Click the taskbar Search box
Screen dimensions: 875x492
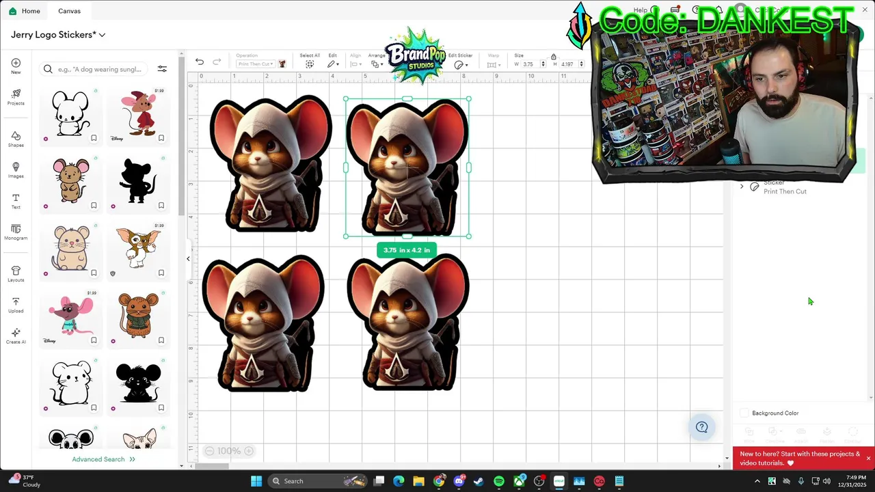[x=317, y=481]
